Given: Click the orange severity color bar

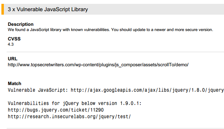Looking at the screenshot, I should pyautogui.click(x=2, y=9).
